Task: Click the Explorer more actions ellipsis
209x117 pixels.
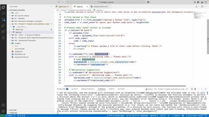Action: [x=51, y=6]
